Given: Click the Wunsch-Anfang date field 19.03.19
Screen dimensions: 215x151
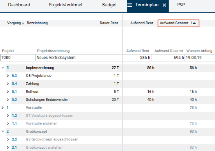Looking at the screenshot, I should pyautogui.click(x=200, y=58).
